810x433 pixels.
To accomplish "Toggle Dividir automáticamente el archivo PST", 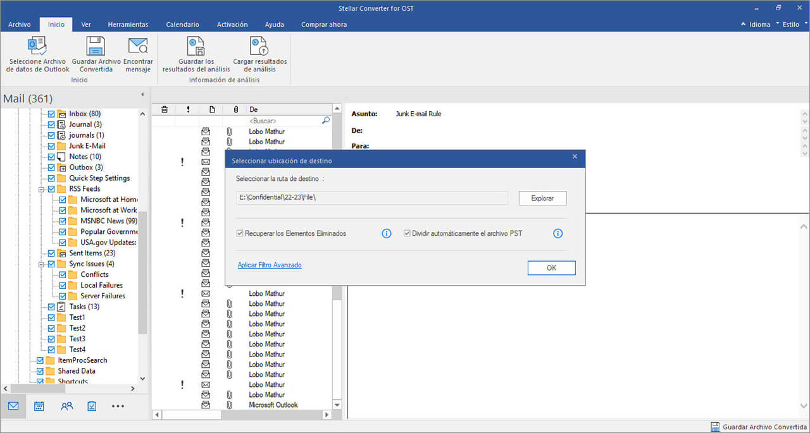I will (x=408, y=233).
